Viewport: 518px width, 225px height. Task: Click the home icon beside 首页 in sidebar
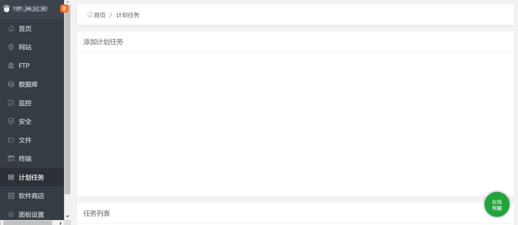pyautogui.click(x=11, y=28)
